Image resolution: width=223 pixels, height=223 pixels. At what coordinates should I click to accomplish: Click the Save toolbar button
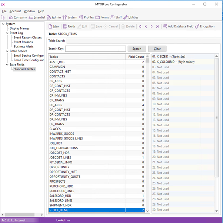96,26
